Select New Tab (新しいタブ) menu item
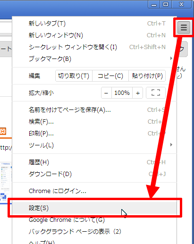 click(x=94, y=24)
